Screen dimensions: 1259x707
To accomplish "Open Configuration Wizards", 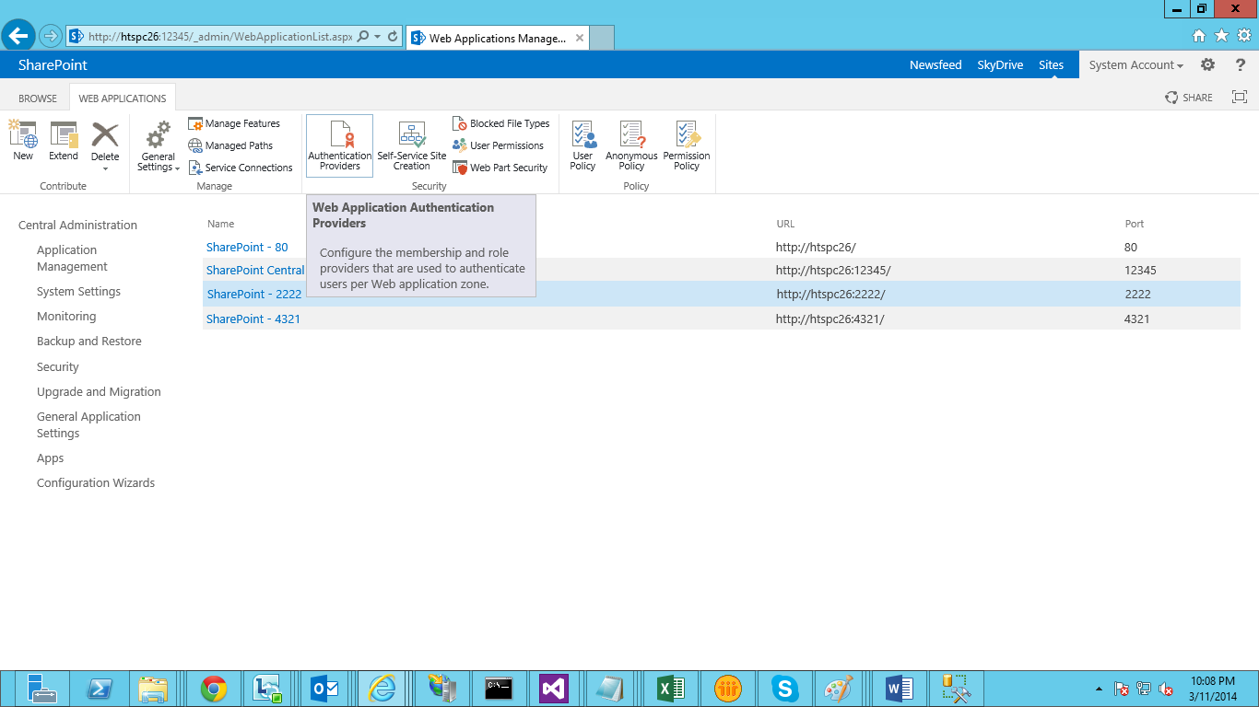I will [96, 483].
